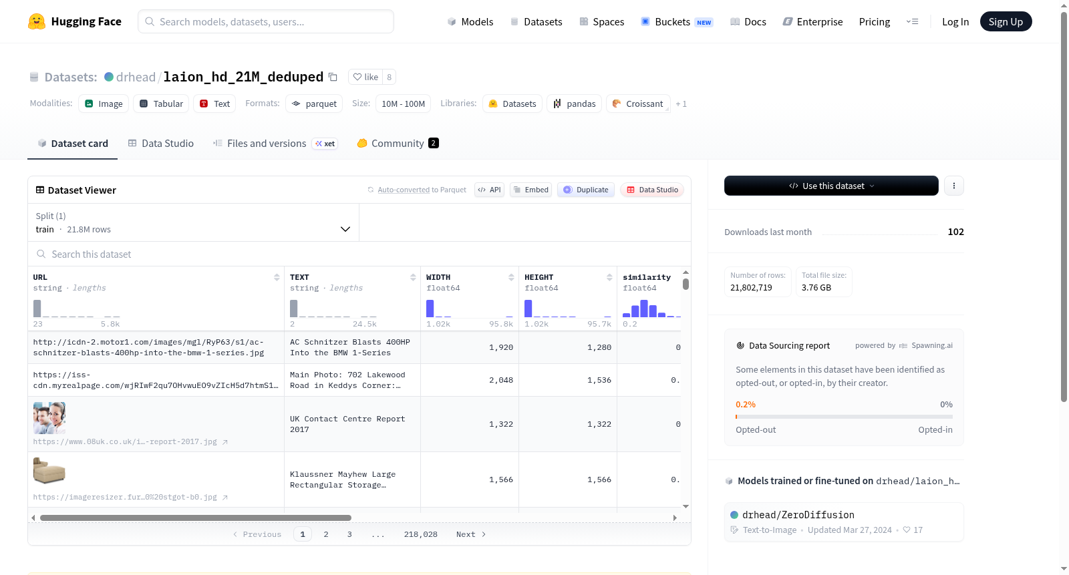Select the Croissant library tag
The width and height of the screenshot is (1069, 575).
pyautogui.click(x=638, y=104)
